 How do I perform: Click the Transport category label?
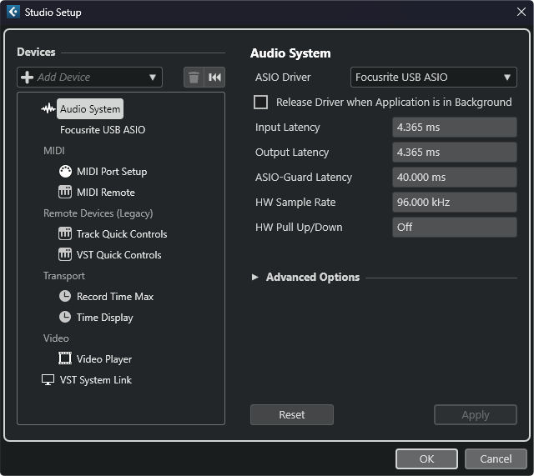[x=64, y=276]
